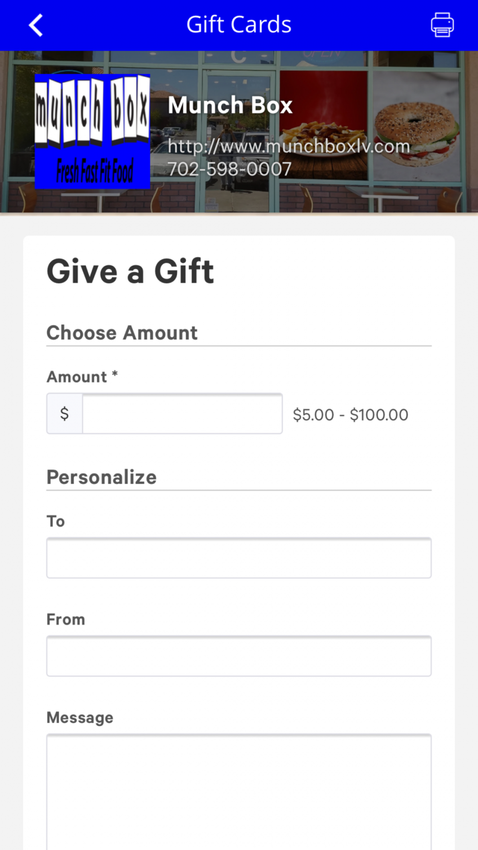Click the From field label
The image size is (478, 850).
click(65, 620)
